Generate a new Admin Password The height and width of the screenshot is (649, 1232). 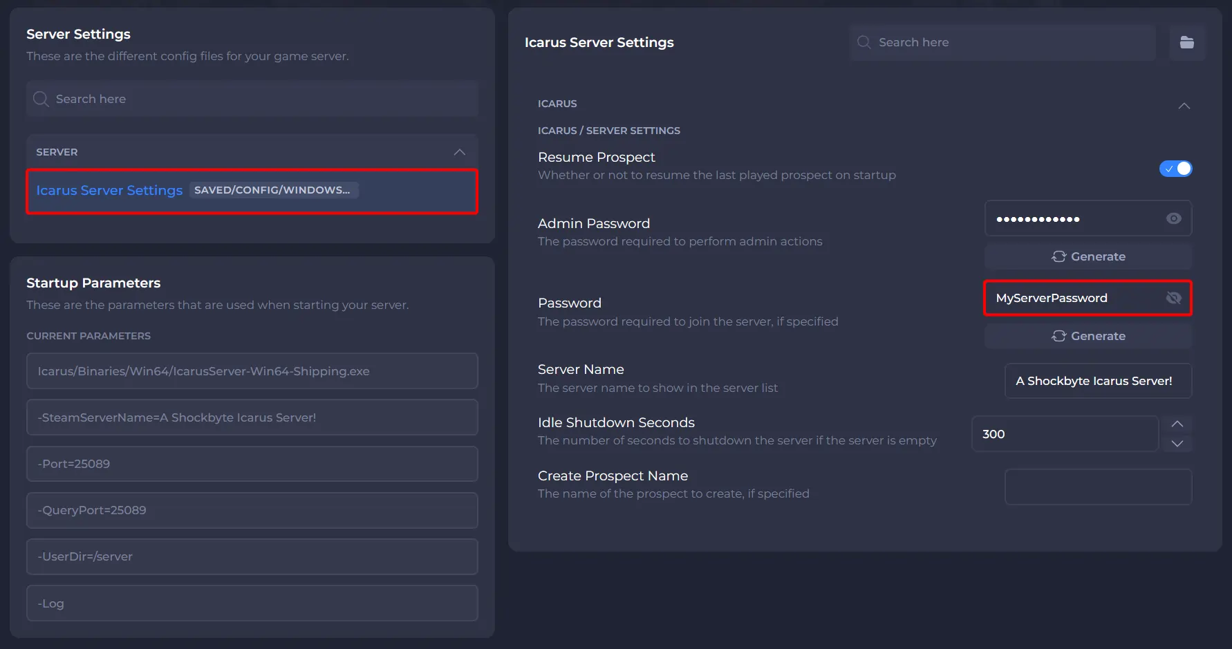click(x=1088, y=256)
